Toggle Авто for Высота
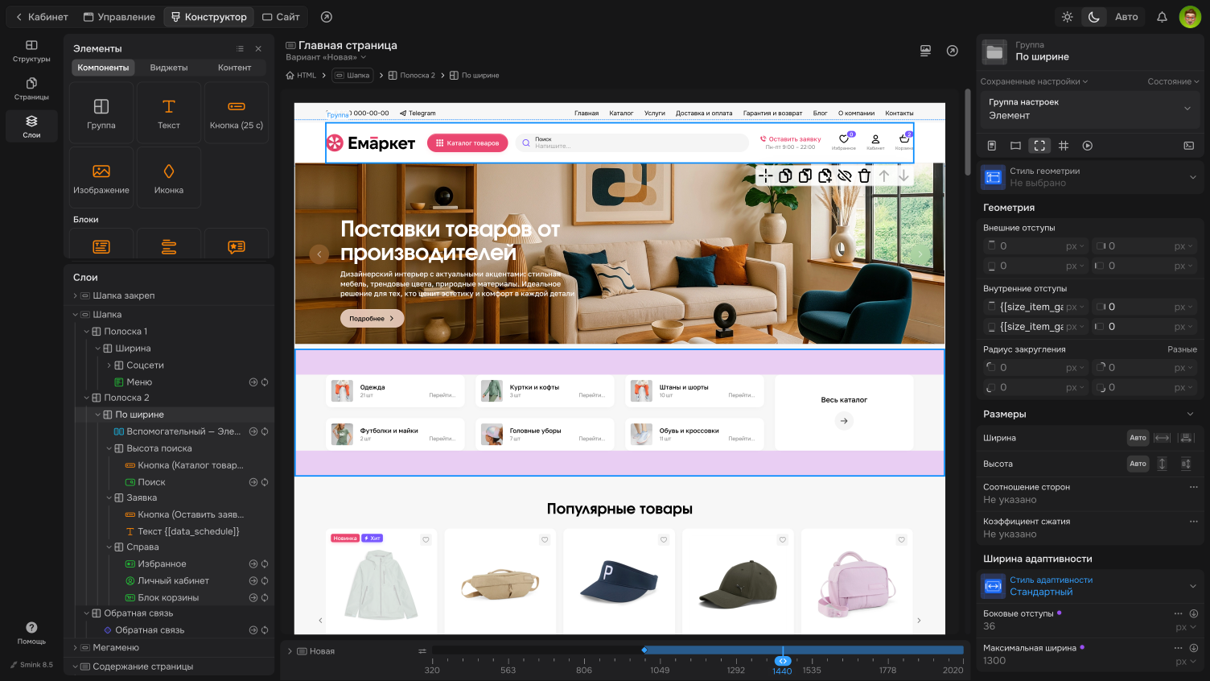The height and width of the screenshot is (681, 1210). coord(1138,464)
